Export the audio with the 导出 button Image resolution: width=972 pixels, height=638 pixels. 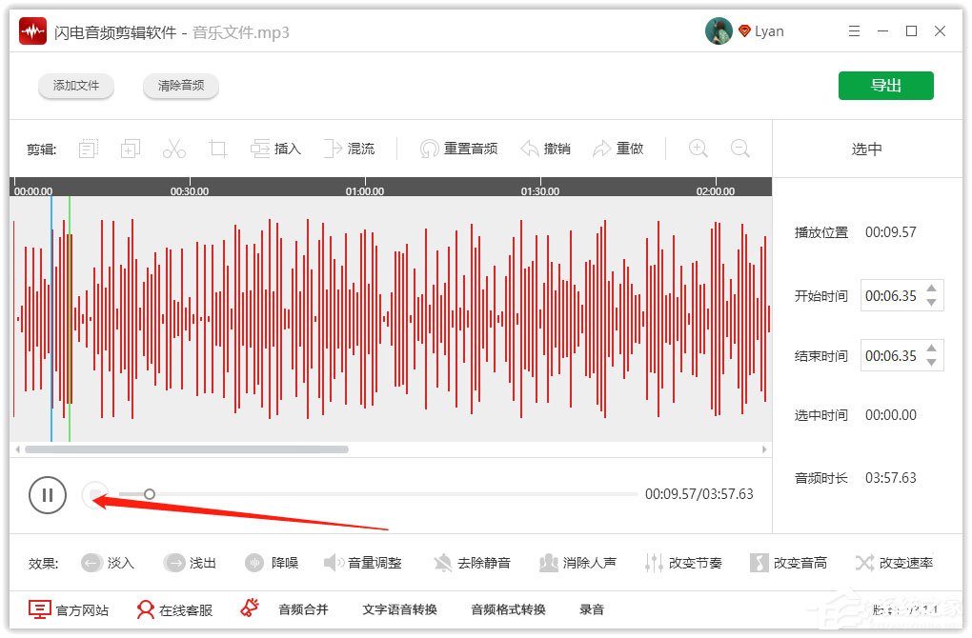tap(885, 85)
